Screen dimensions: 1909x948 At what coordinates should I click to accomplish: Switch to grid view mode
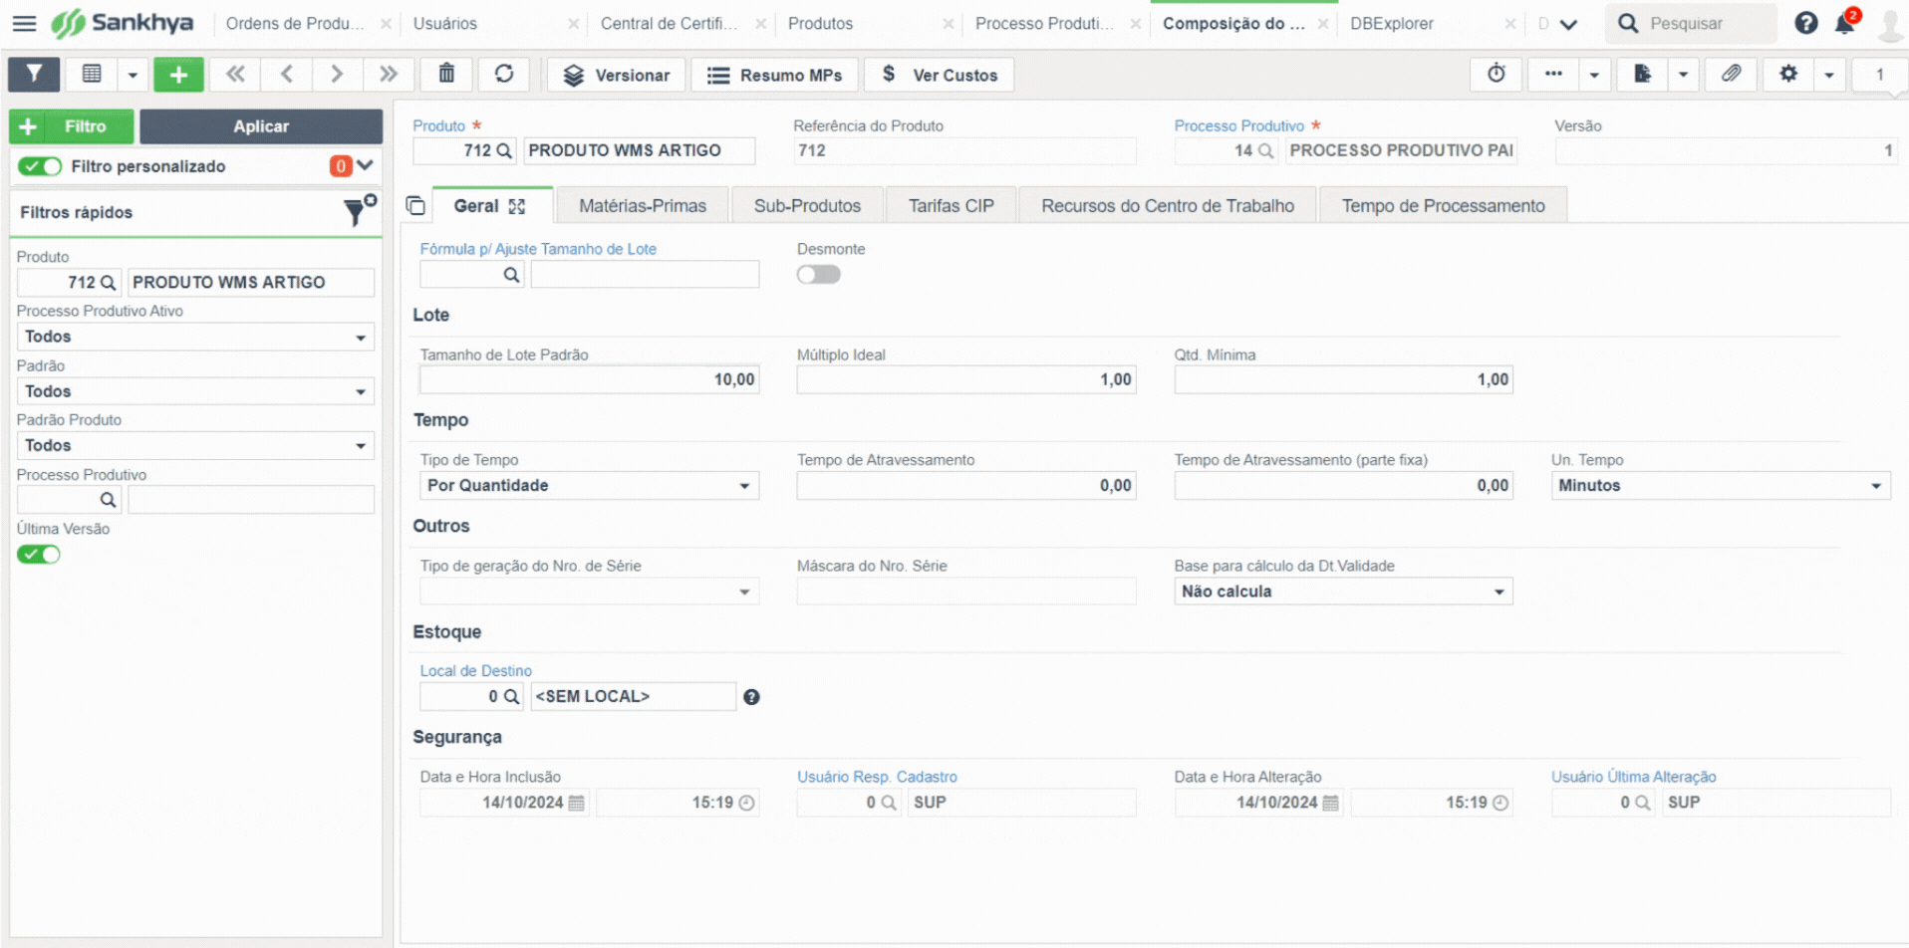point(92,74)
